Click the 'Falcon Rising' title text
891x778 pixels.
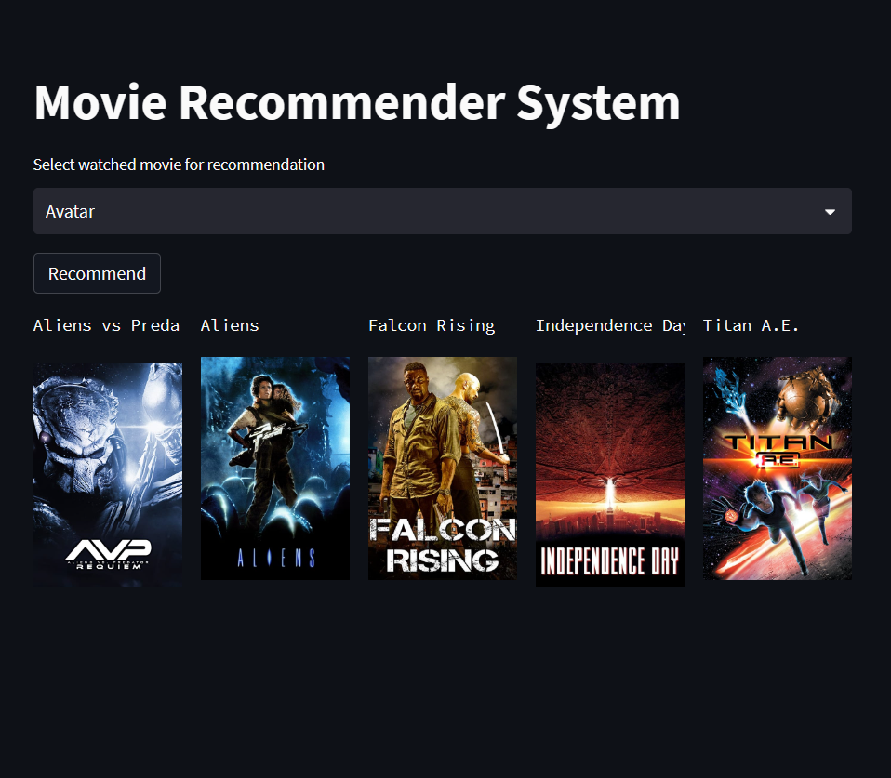(x=432, y=326)
